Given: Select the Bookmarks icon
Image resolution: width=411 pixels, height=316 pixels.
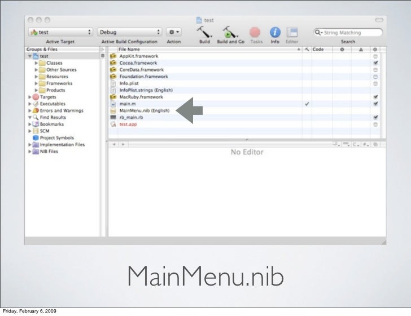Looking at the screenshot, I should [x=36, y=124].
